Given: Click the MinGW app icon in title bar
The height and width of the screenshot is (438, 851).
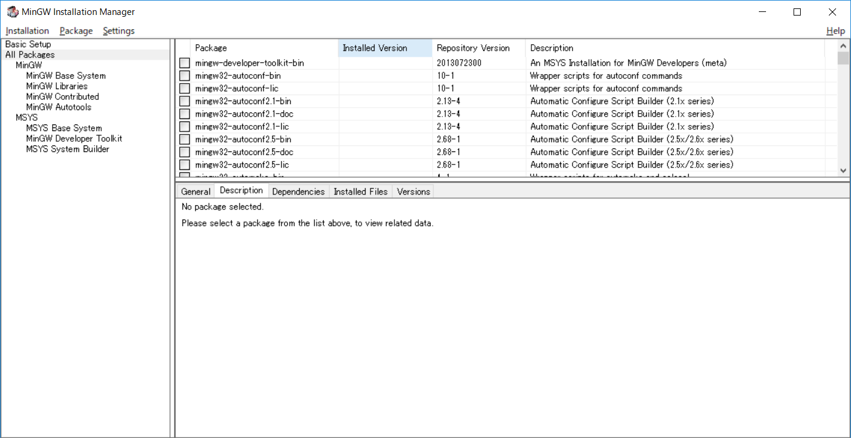Looking at the screenshot, I should (x=12, y=12).
